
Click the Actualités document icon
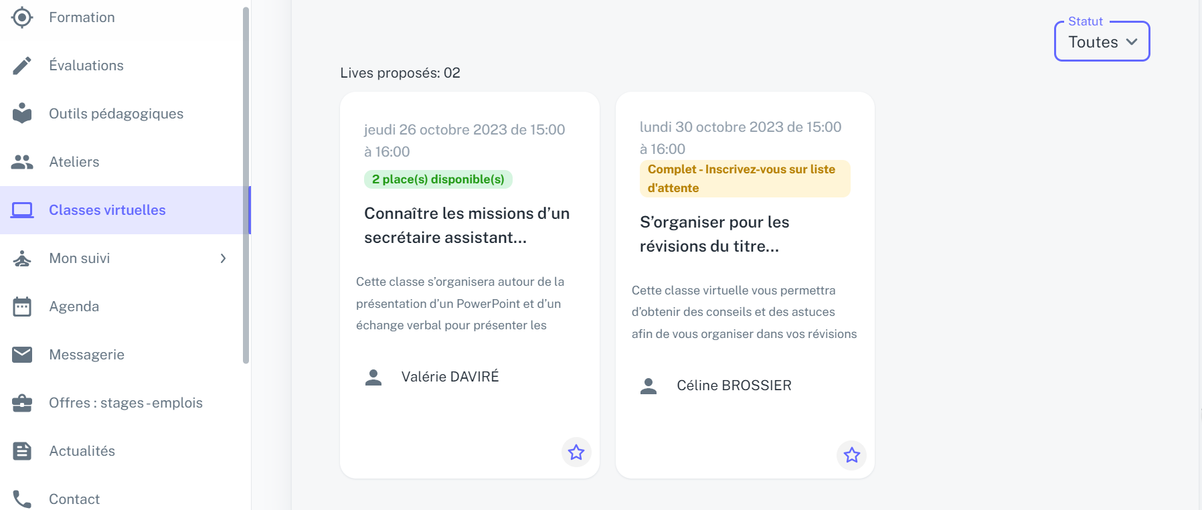pos(22,451)
